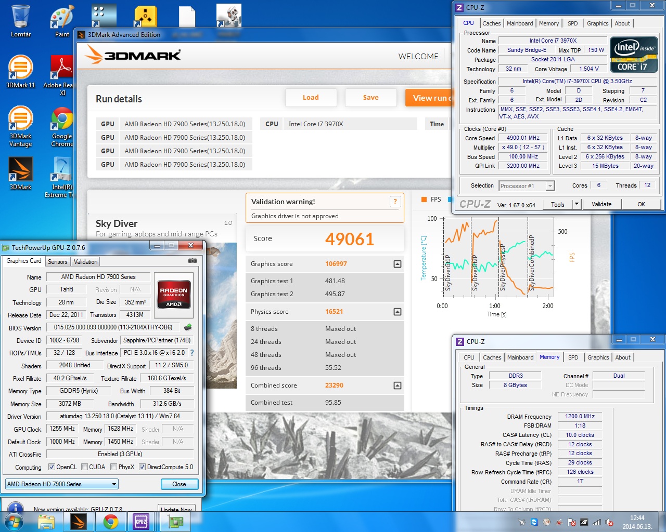Open the SPD tab in top CPU-Z window
This screenshot has height=532, width=666.
572,23
